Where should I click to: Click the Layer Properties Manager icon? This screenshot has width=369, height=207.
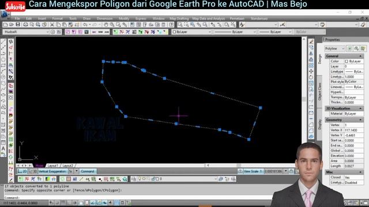coord(134,179)
